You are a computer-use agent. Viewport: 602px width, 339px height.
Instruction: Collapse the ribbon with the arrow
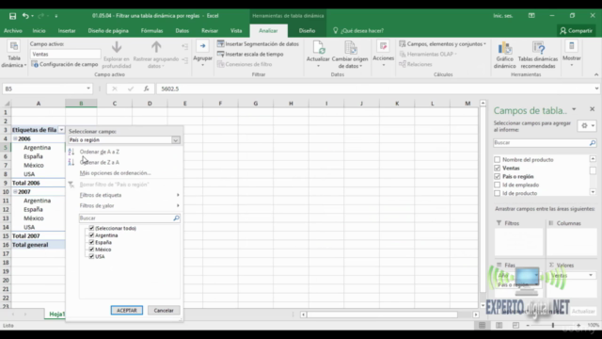click(x=595, y=74)
